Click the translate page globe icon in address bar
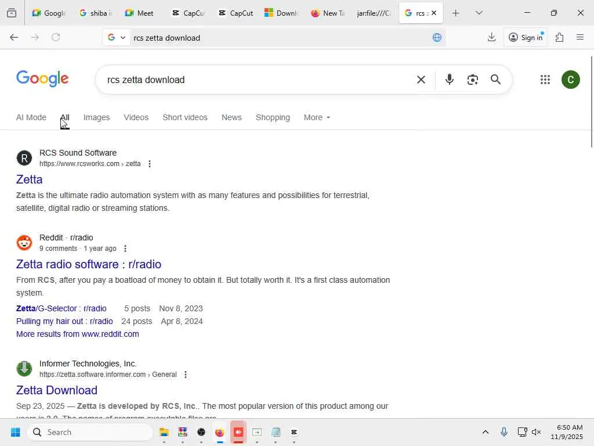This screenshot has width=594, height=446. [x=437, y=38]
